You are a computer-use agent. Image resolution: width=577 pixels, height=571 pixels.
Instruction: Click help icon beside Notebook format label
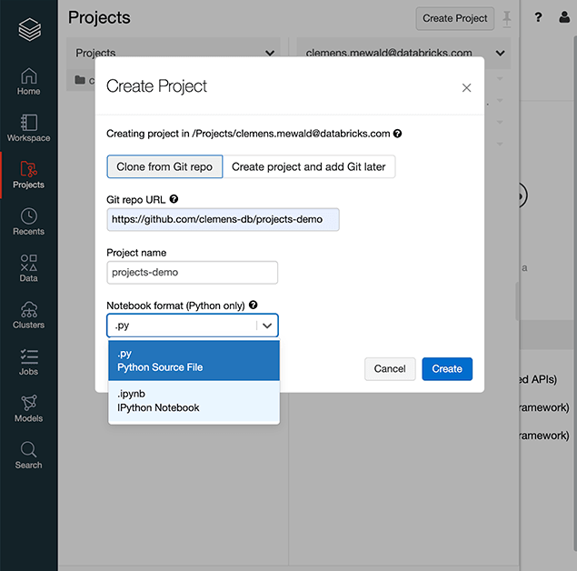click(x=254, y=306)
